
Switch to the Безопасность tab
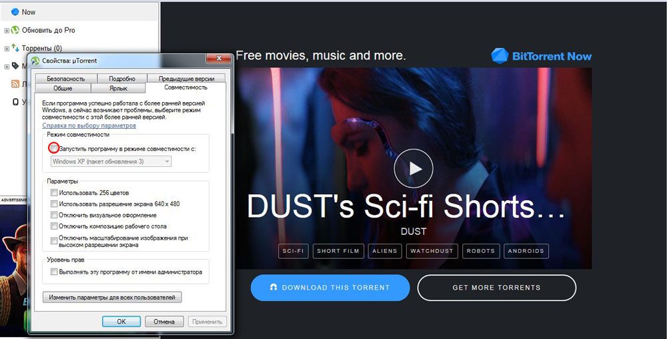(65, 79)
